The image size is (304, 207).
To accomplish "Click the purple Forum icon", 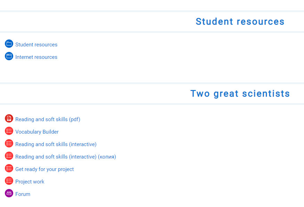I will [9, 193].
